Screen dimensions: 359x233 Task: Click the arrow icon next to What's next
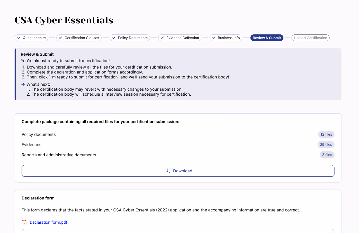(23, 84)
